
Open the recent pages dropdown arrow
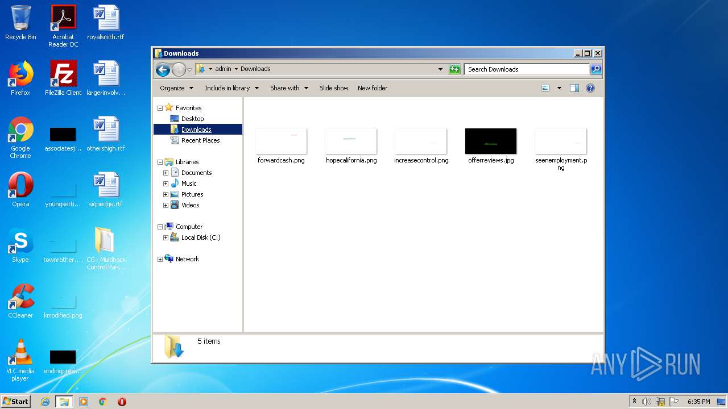coord(189,69)
